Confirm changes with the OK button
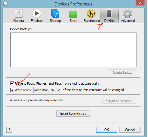This screenshot has height=137, width=148. tap(107, 130)
